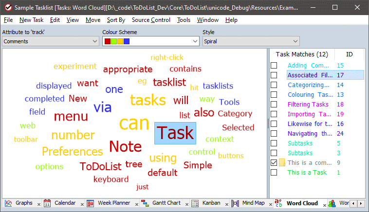Open the Tools menu
Screen dimensions: 369x212
tap(184, 20)
